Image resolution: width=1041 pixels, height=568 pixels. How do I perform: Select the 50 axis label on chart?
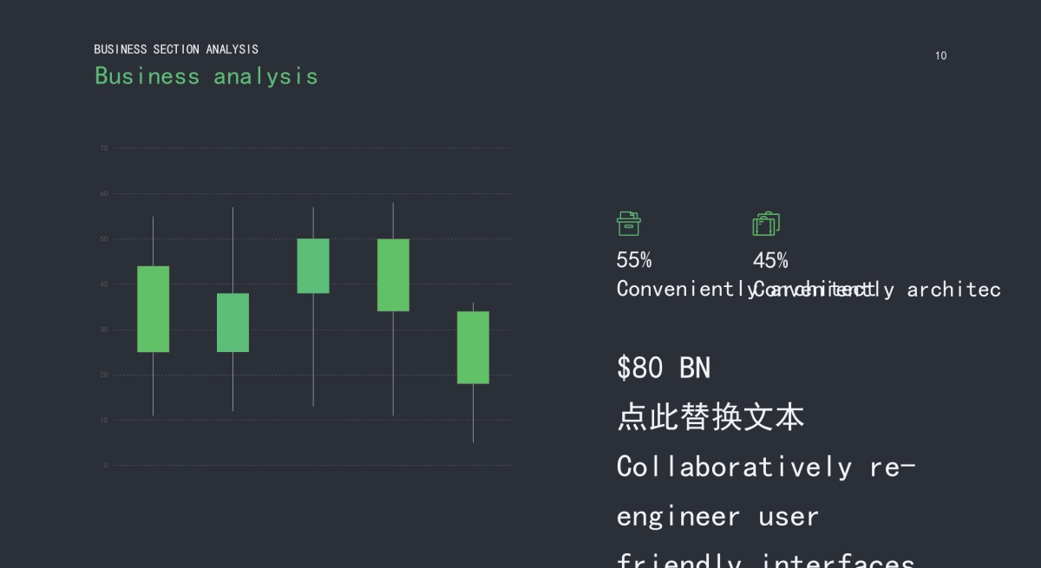point(104,239)
